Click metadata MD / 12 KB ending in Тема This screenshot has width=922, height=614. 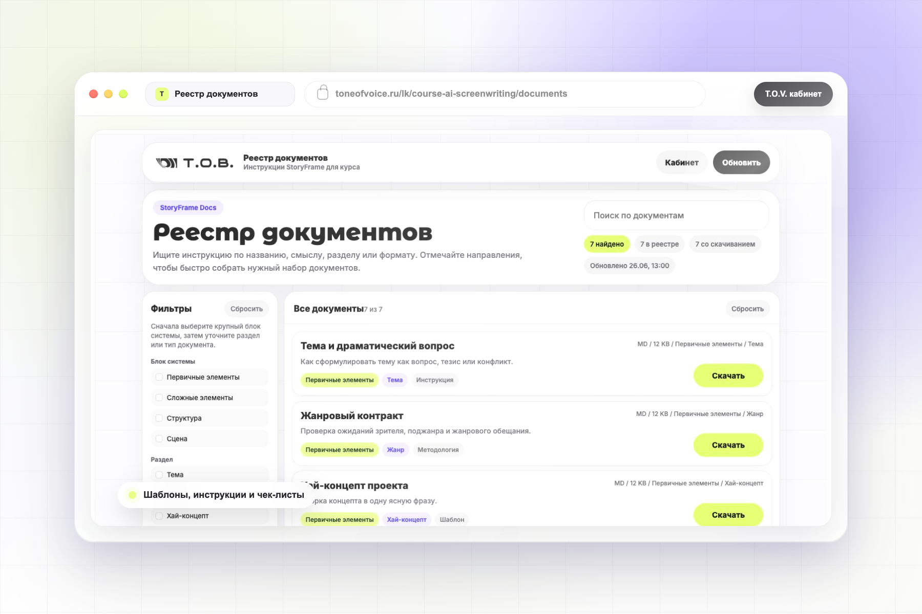(x=700, y=344)
